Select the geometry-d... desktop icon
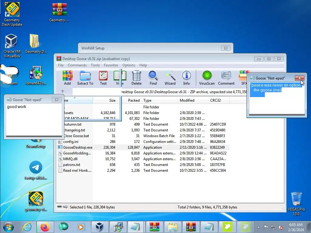 (36, 201)
